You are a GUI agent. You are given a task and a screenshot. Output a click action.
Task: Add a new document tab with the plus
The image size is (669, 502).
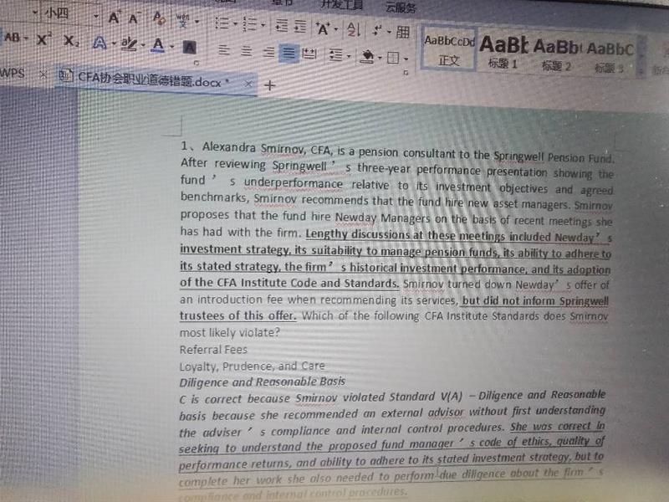(x=269, y=85)
